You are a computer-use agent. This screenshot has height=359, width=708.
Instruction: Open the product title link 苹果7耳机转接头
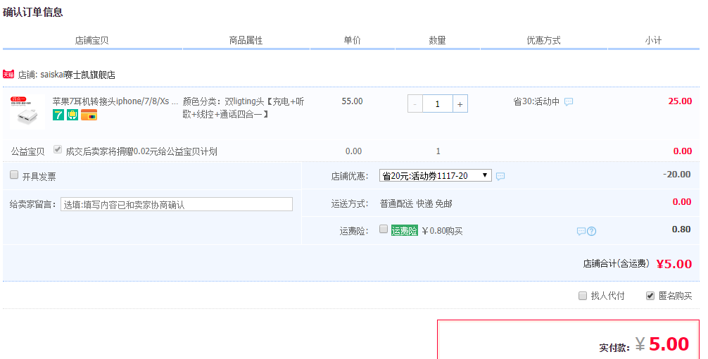click(x=115, y=101)
